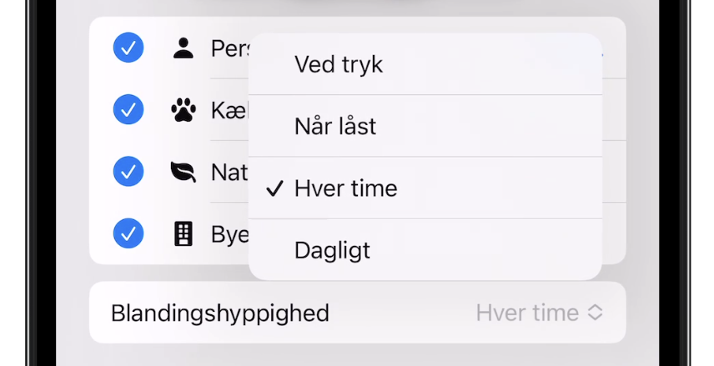The width and height of the screenshot is (714, 366).
Task: Toggle the checkbox beside the paw icon
Action: click(x=128, y=110)
